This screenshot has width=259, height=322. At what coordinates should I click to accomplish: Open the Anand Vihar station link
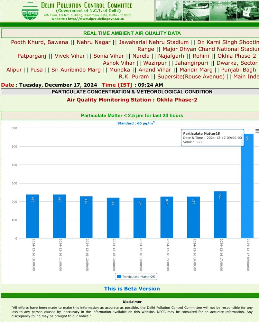(155, 70)
